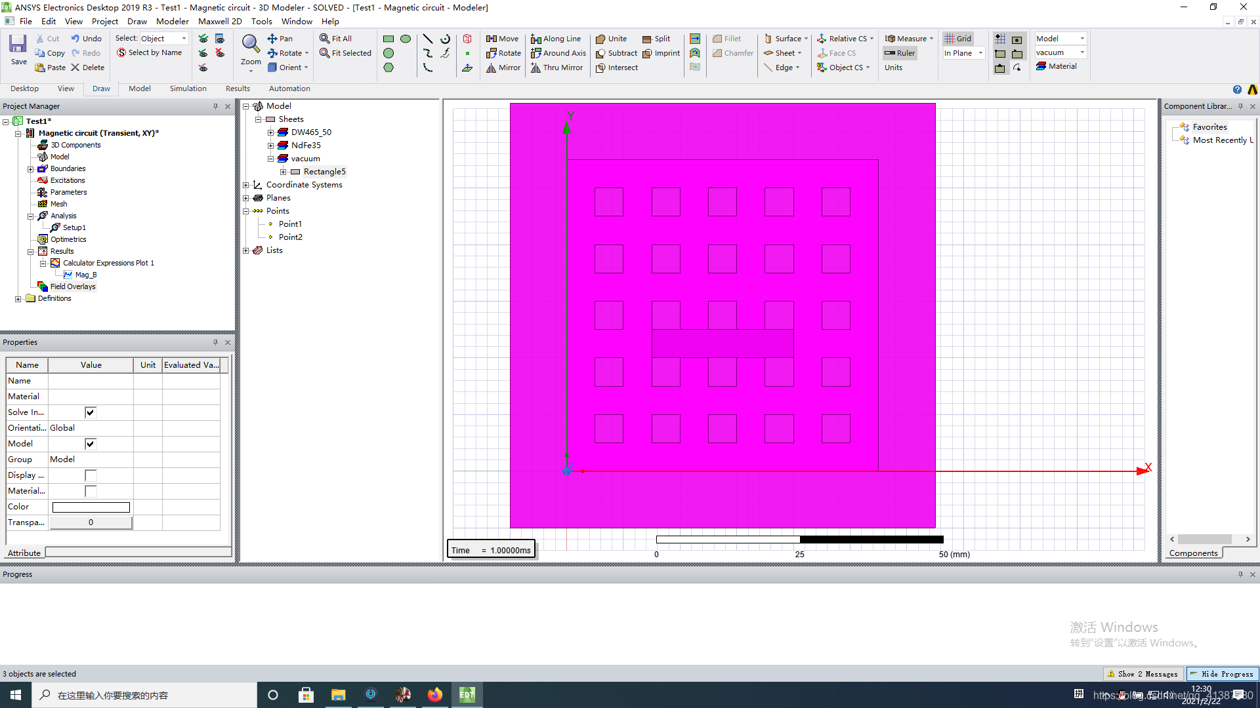This screenshot has width=1260, height=708.
Task: Open File Explorer from the taskbar
Action: (x=338, y=695)
